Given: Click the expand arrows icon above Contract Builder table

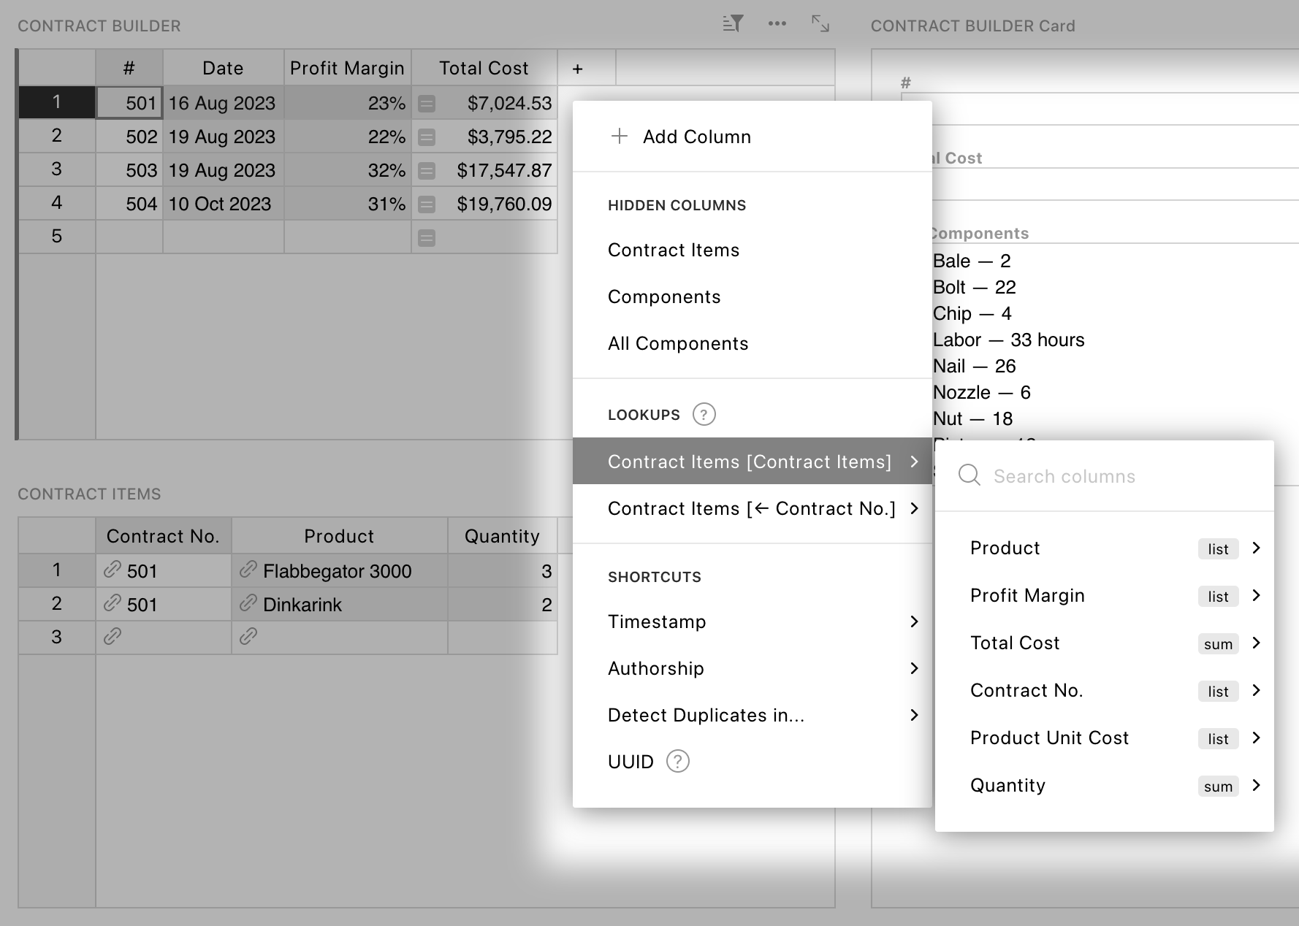Looking at the screenshot, I should [821, 24].
